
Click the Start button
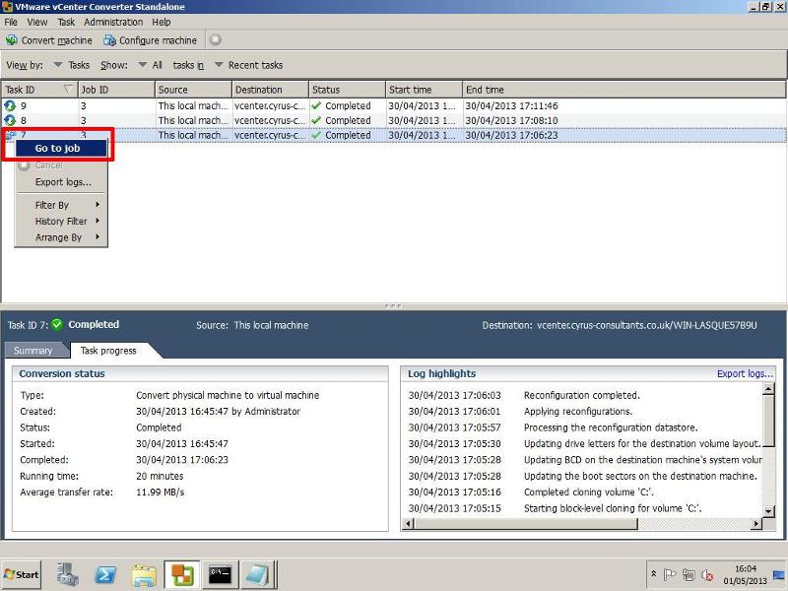click(x=21, y=574)
